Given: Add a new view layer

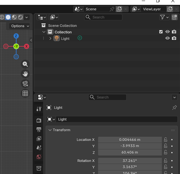Looking at the screenshot, I should point(170,9).
